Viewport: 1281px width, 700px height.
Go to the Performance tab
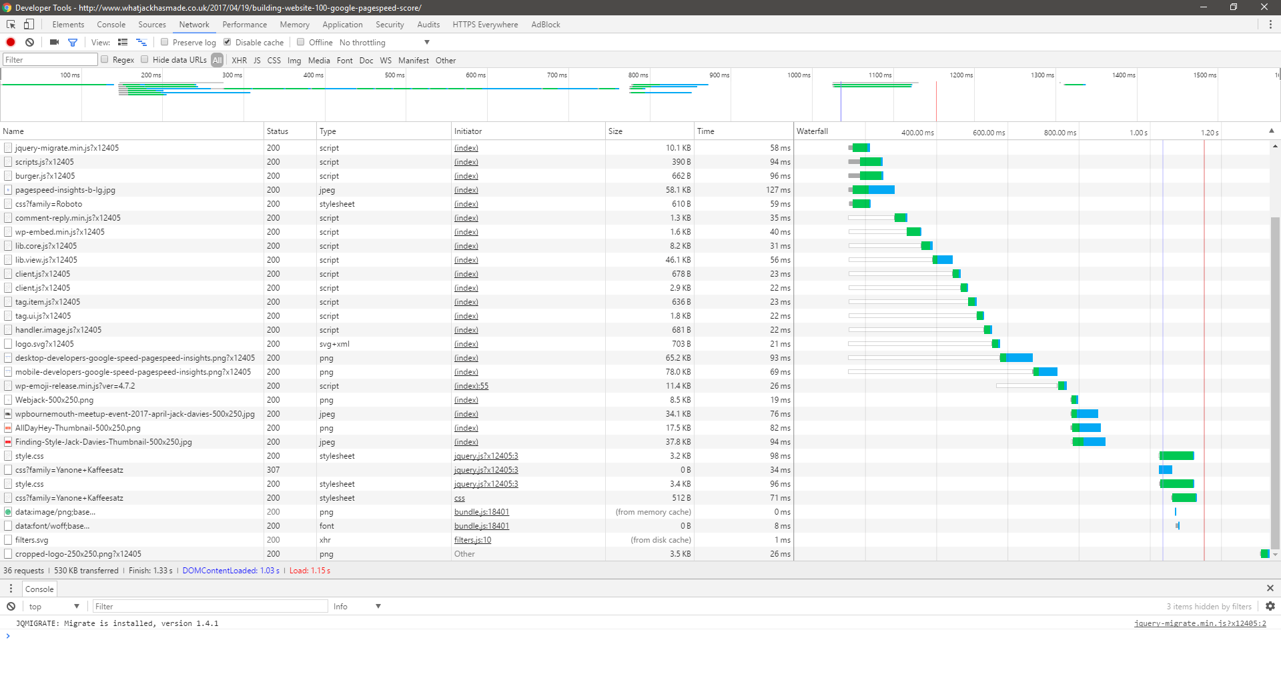click(x=244, y=25)
